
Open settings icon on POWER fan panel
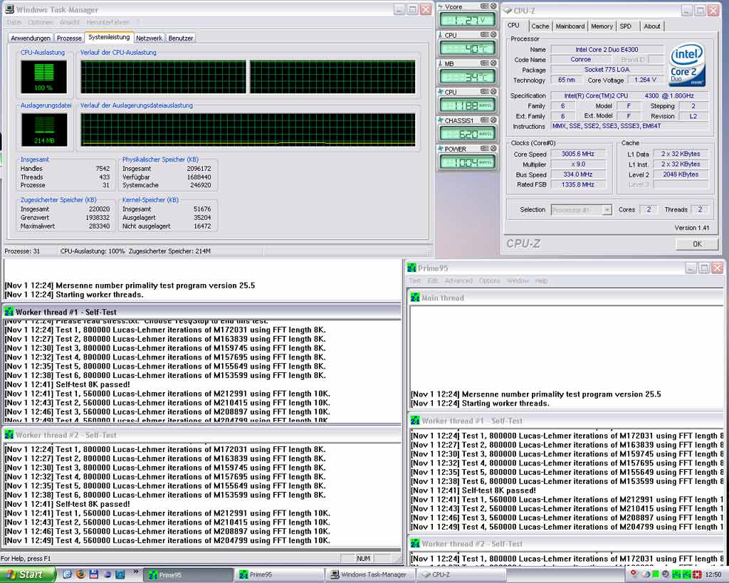tap(484, 148)
